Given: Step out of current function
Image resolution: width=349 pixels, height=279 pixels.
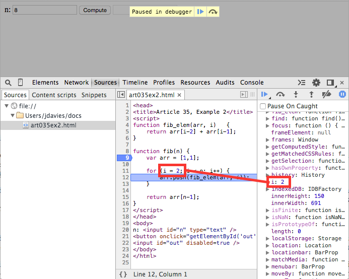Looking at the screenshot, I should click(311, 94).
